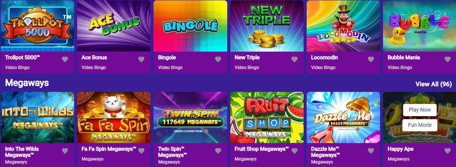The width and height of the screenshot is (456, 167).
Task: Favorite Trollpot 5000 with heart icon
Action: [x=65, y=59]
